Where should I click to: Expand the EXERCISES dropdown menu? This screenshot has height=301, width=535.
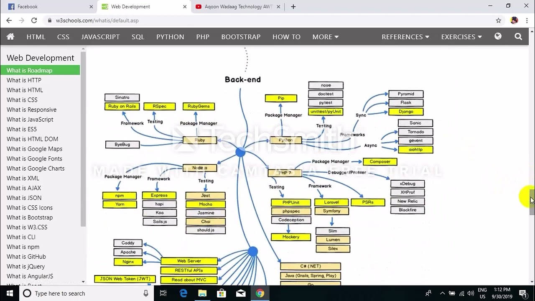461,37
